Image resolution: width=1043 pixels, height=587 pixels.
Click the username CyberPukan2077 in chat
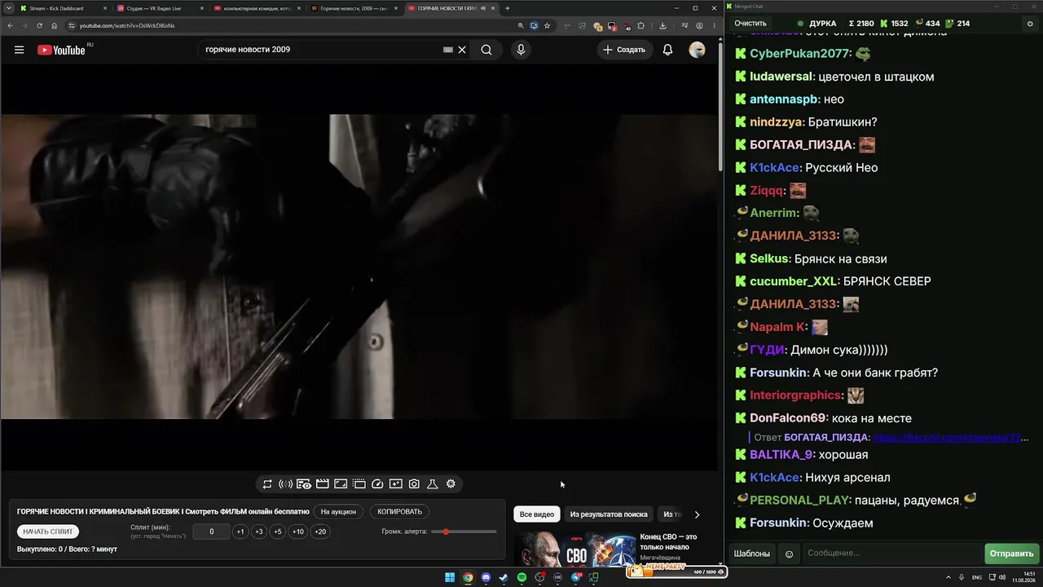click(800, 54)
